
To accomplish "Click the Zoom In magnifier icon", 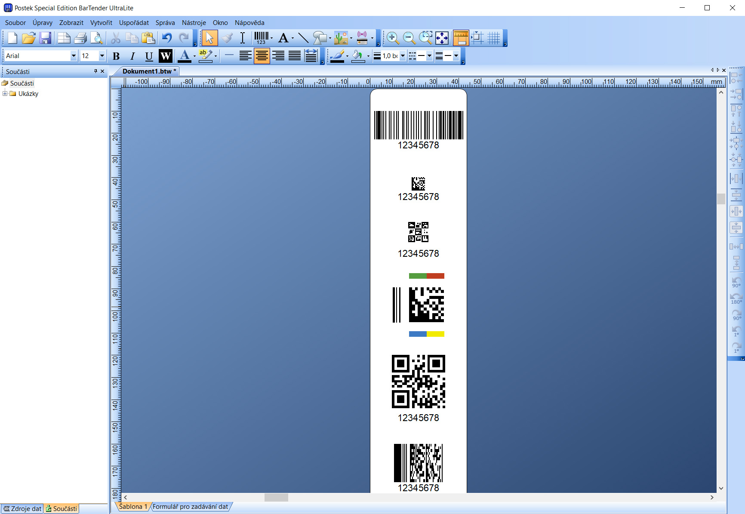I will point(392,38).
